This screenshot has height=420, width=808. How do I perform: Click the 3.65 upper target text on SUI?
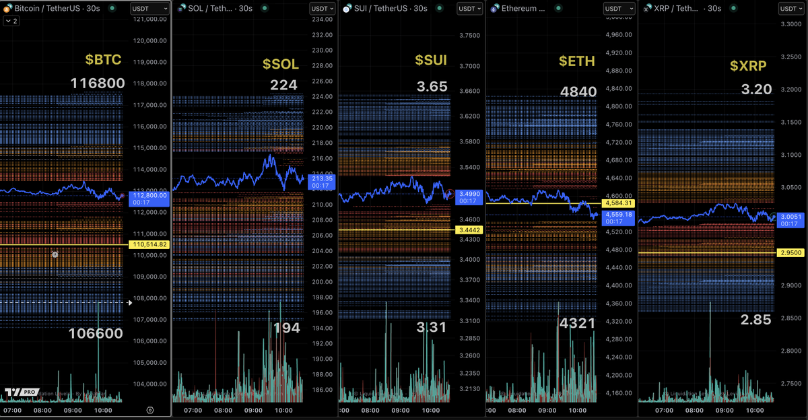(x=432, y=86)
